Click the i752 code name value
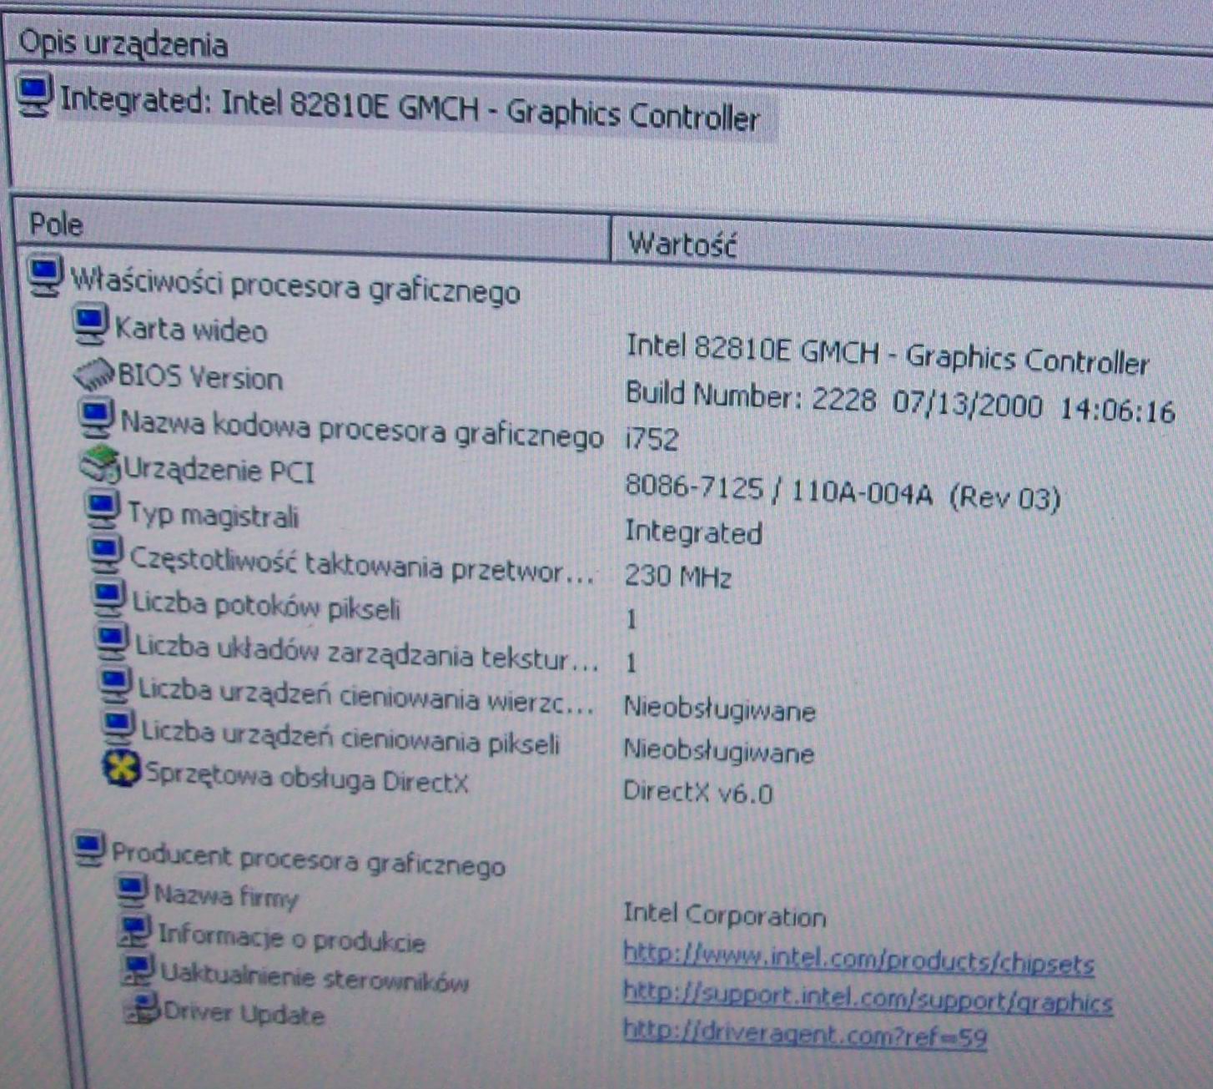The image size is (1213, 1089). click(x=652, y=438)
